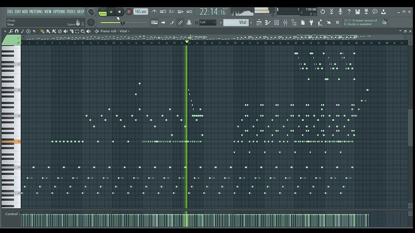Open the project picker pages icon
Viewport: 415px width, 233px height.
pyautogui.click(x=303, y=22)
